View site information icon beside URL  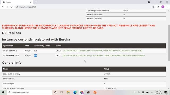17,7
